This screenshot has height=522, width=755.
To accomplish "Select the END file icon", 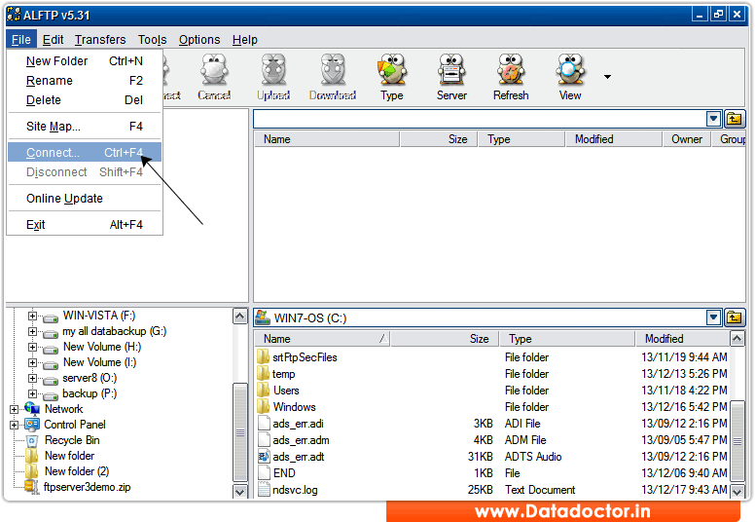I will pos(264,473).
